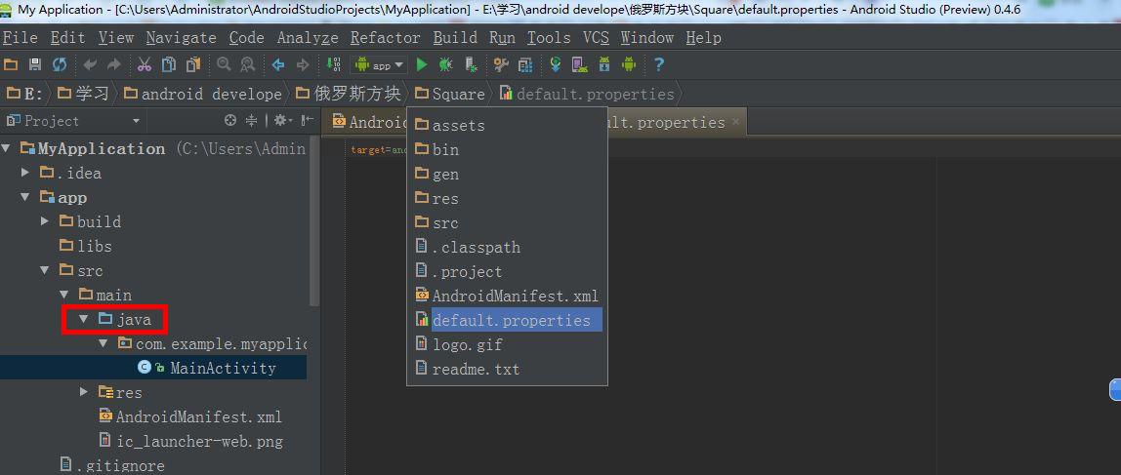Choose readme.txt in popup list
Screen dimensions: 1121x475
coord(468,370)
